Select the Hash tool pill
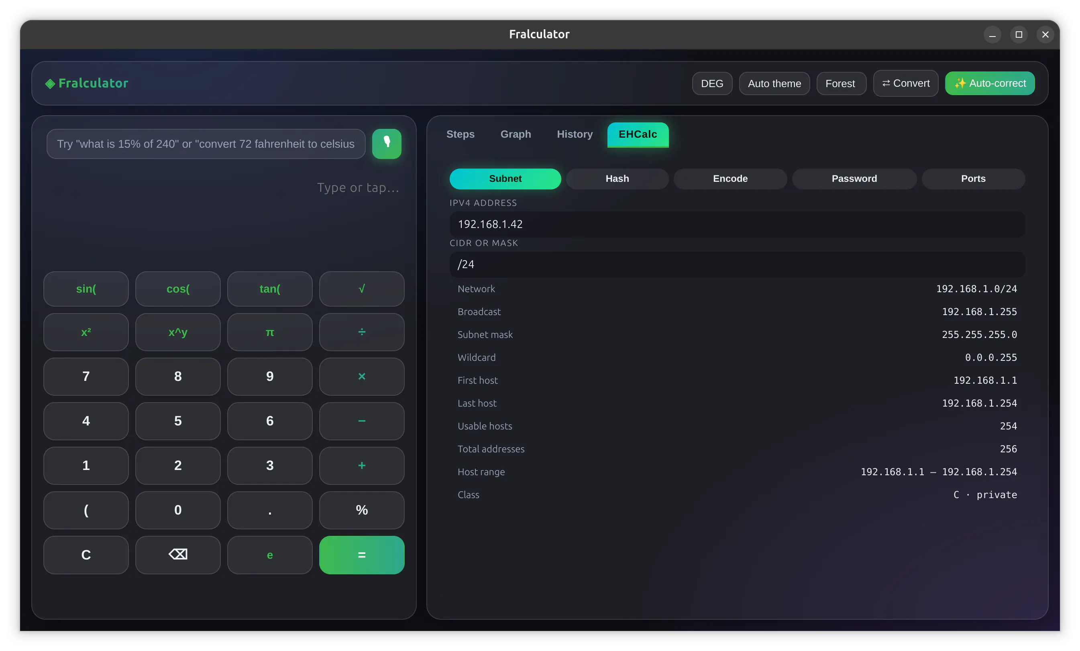 (x=617, y=179)
